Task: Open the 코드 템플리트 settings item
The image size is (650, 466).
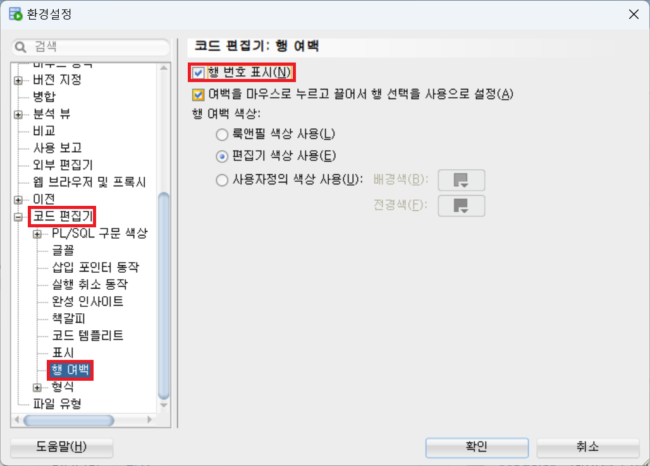Action: [88, 335]
